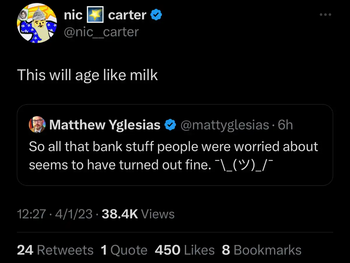Show who gave the 450 Likes

[185, 250]
